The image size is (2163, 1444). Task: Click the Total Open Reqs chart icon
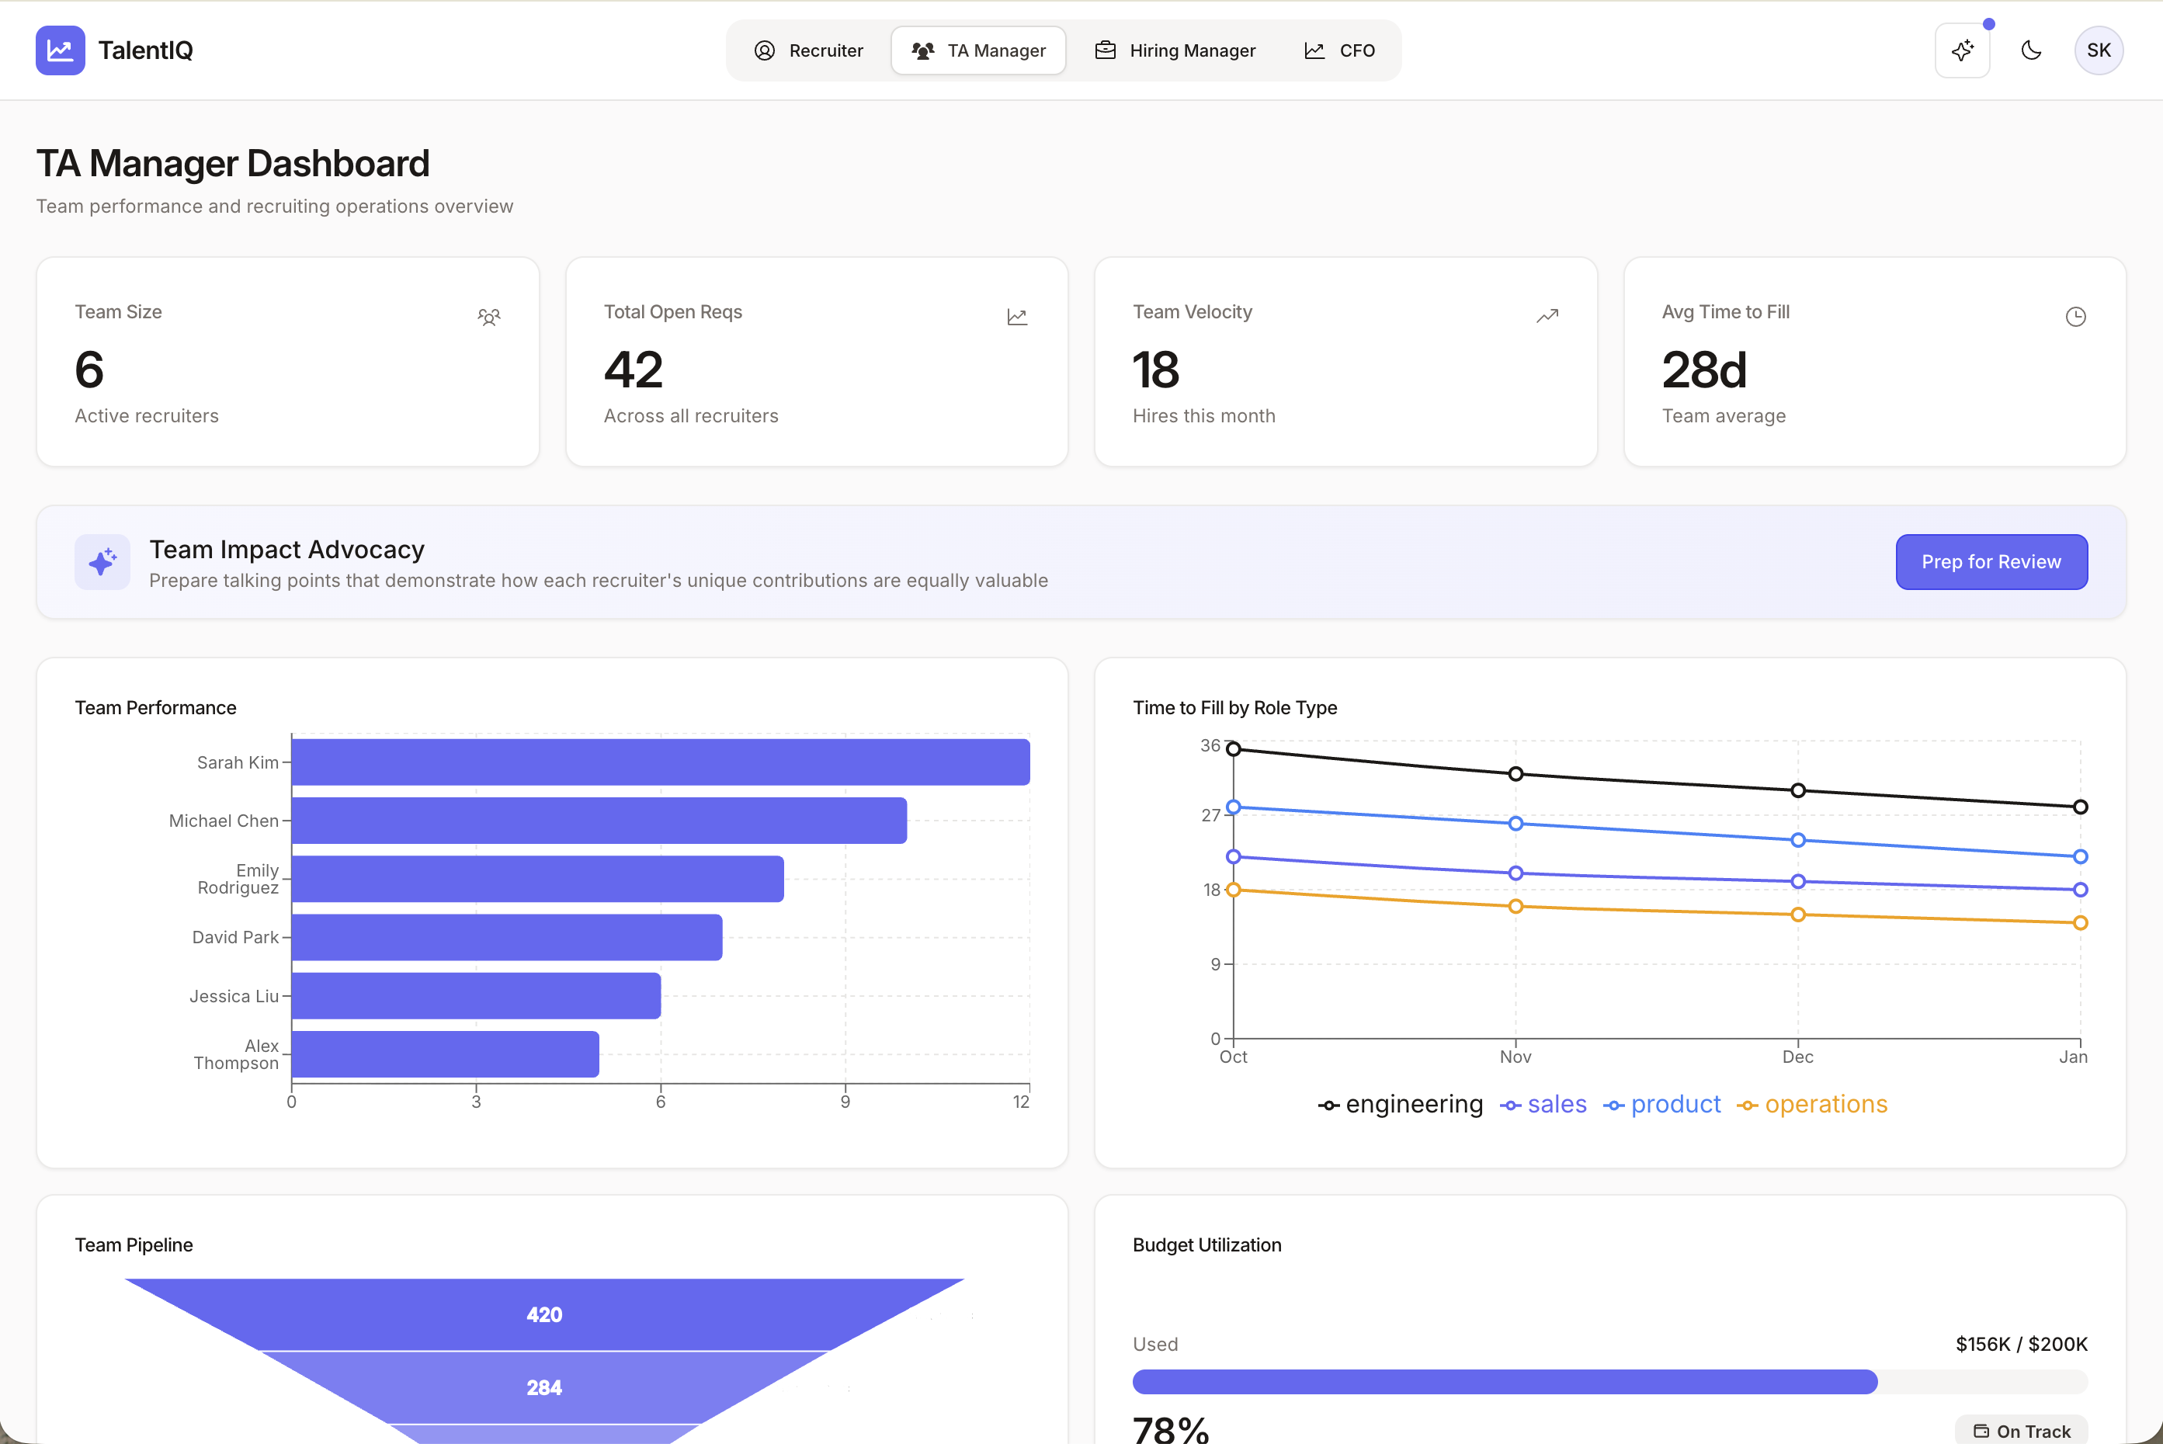pyautogui.click(x=1016, y=318)
